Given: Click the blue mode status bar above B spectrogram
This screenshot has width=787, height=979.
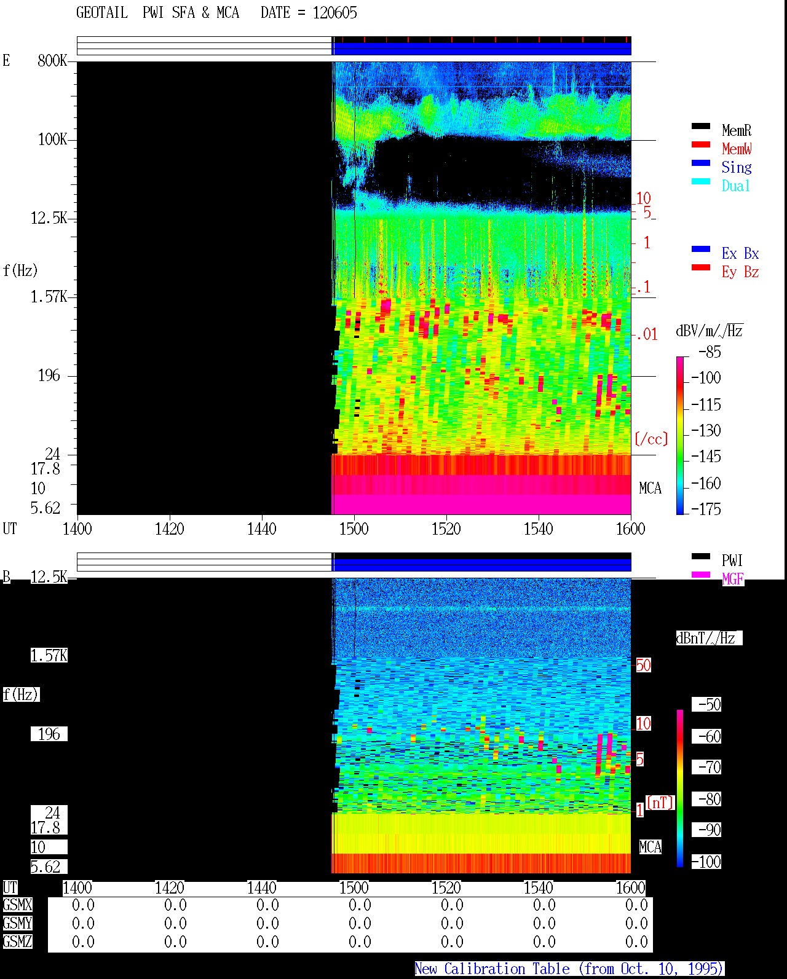Looking at the screenshot, I should (482, 564).
